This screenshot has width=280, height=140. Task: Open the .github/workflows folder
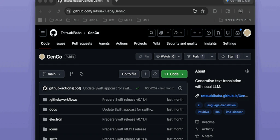pyautogui.click(x=63, y=100)
